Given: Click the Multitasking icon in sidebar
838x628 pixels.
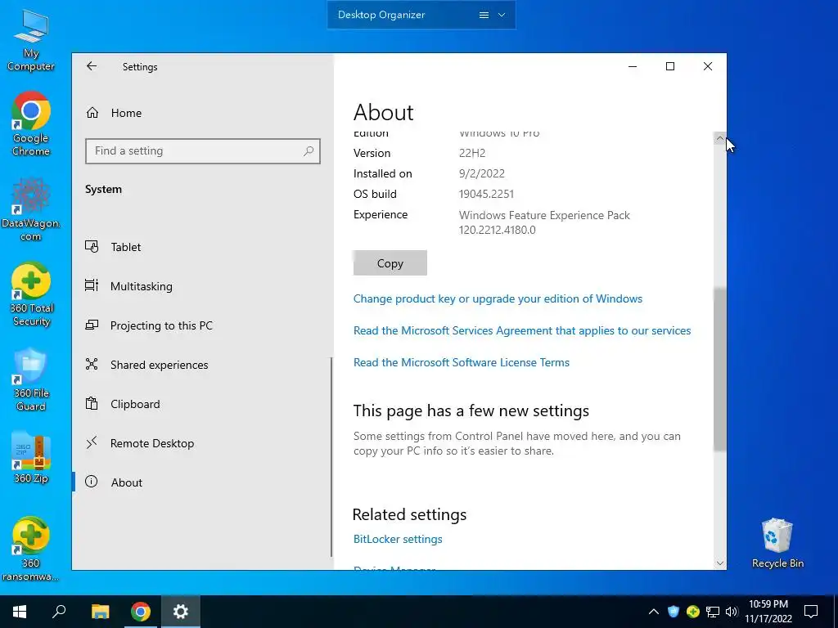Looking at the screenshot, I should [x=92, y=285].
